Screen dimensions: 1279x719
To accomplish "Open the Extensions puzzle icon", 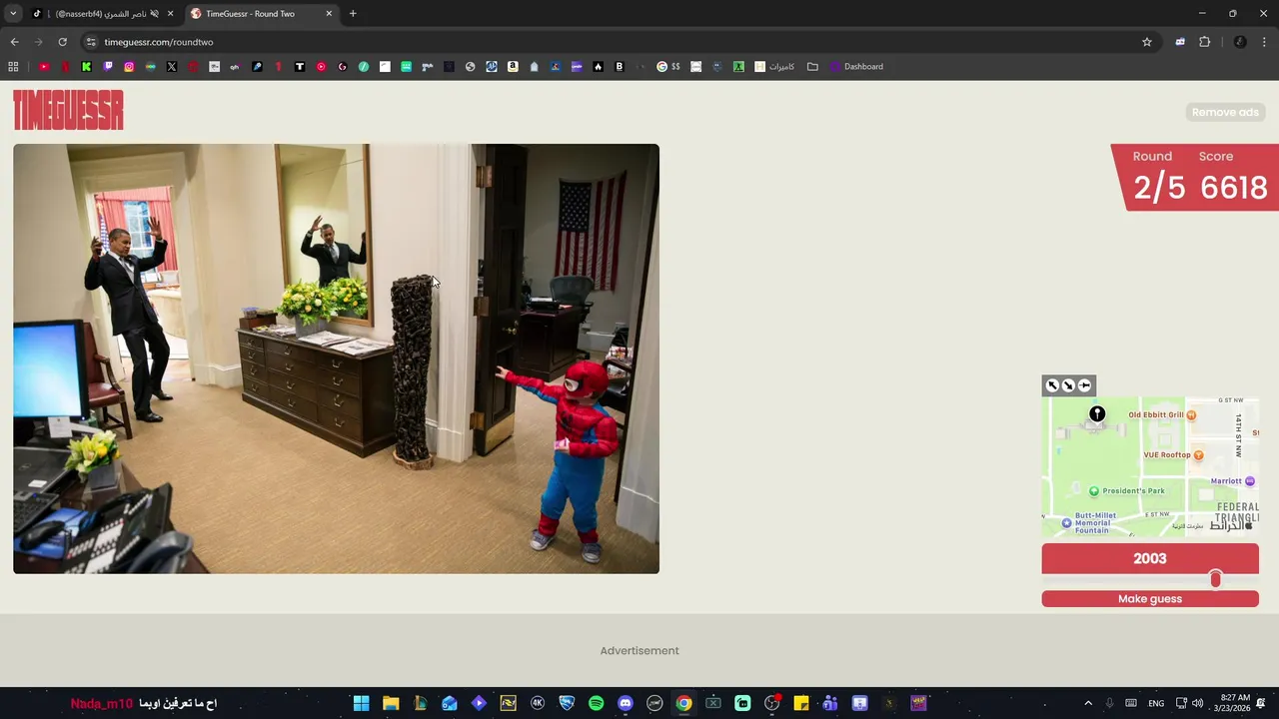I will (x=1204, y=42).
